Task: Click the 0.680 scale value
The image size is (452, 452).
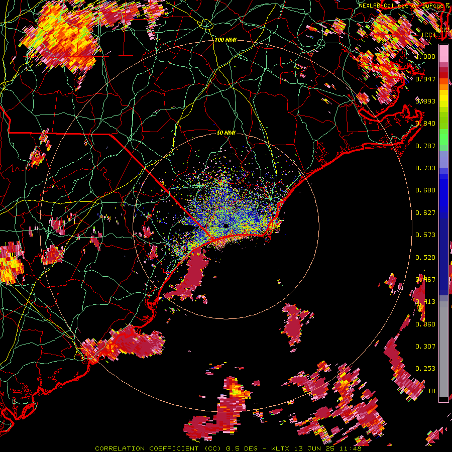Action: (425, 190)
